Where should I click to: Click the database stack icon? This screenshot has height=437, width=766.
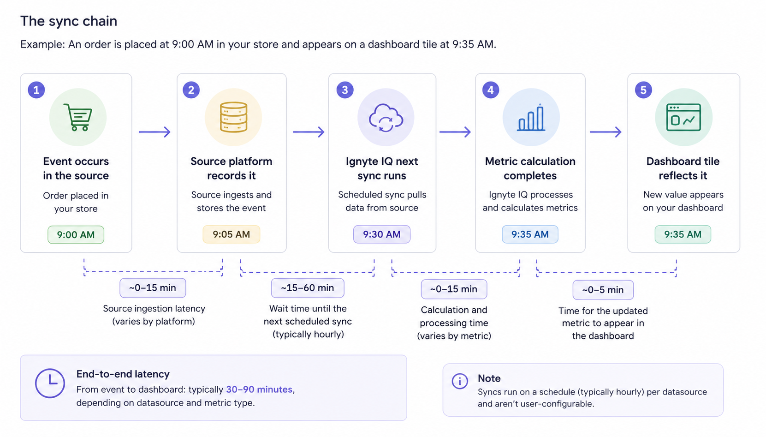(x=233, y=117)
